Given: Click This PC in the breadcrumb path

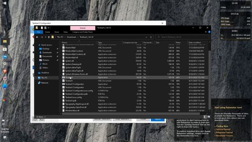Looking at the screenshot, I should coord(60,37).
